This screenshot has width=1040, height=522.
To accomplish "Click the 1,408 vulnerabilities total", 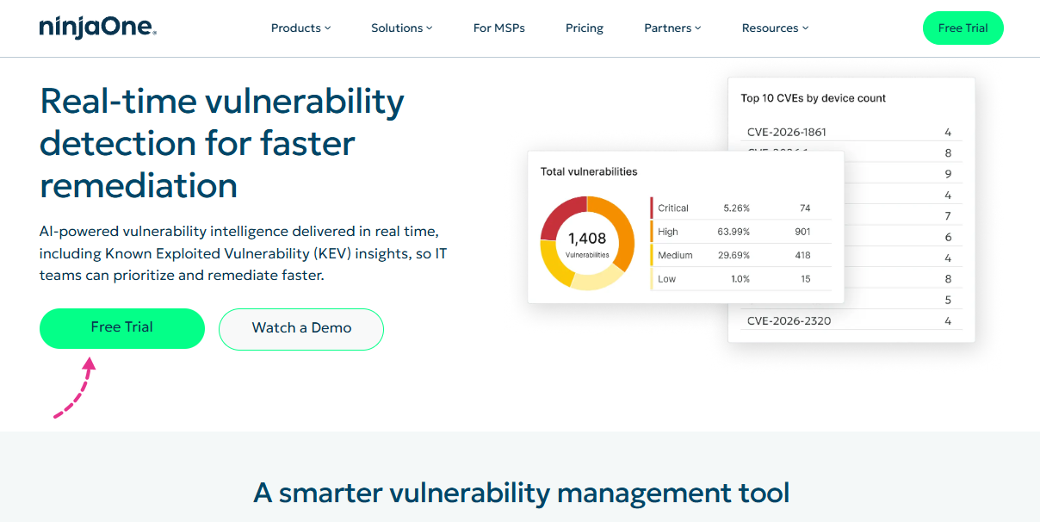I will pyautogui.click(x=587, y=239).
